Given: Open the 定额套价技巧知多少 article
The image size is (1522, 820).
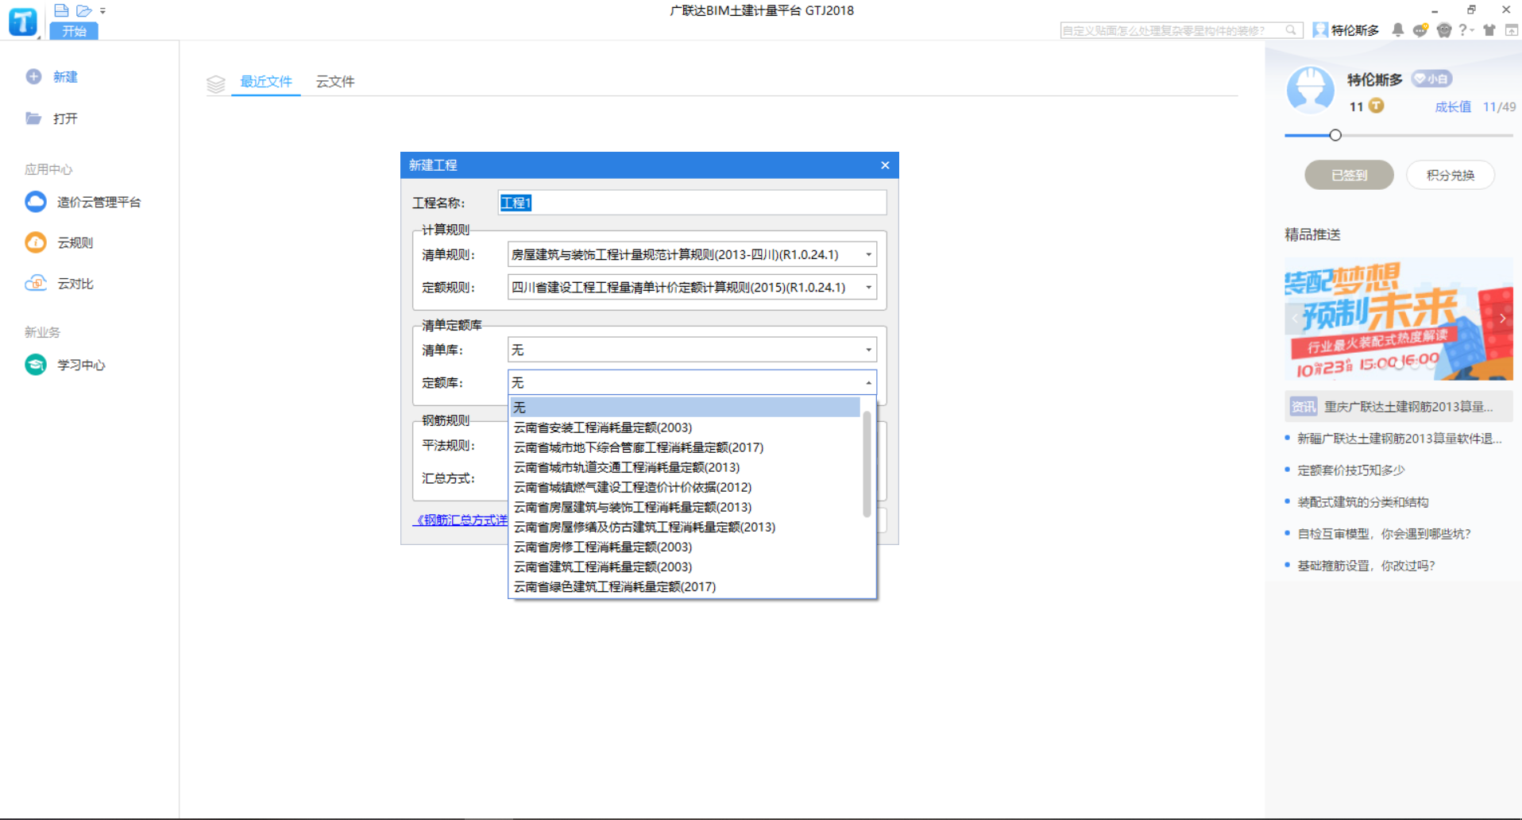Looking at the screenshot, I should [1351, 470].
